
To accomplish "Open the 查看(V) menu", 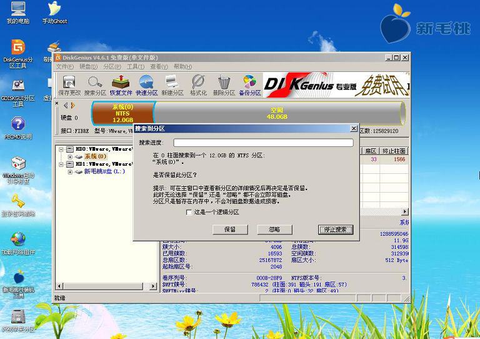I will pyautogui.click(x=159, y=66).
